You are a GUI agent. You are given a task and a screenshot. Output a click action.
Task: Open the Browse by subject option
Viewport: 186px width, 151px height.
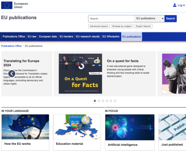pos(122,26)
